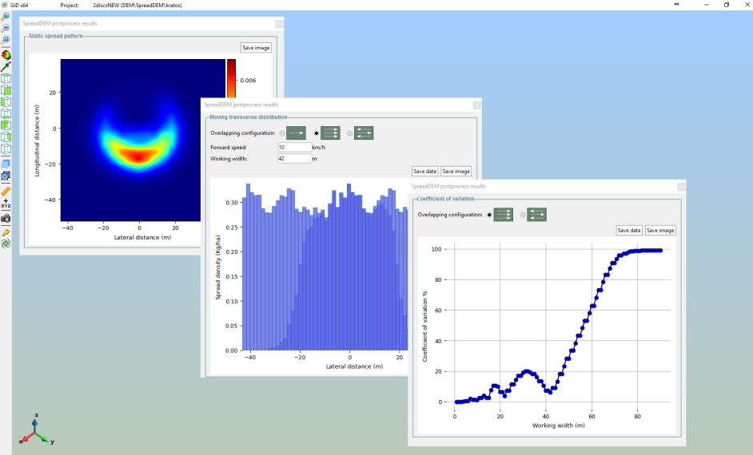Screen dimensions: 753x455
Task: Save image of Moving transverse distribution plot
Action: (456, 172)
